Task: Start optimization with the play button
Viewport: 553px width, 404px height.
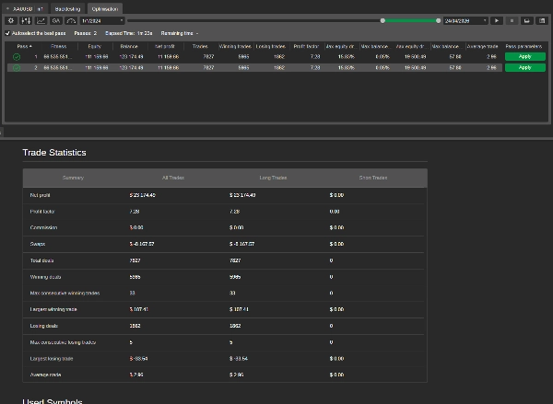Action: [497, 20]
